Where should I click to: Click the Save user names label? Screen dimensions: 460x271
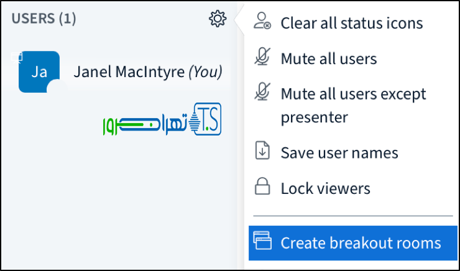tap(339, 153)
